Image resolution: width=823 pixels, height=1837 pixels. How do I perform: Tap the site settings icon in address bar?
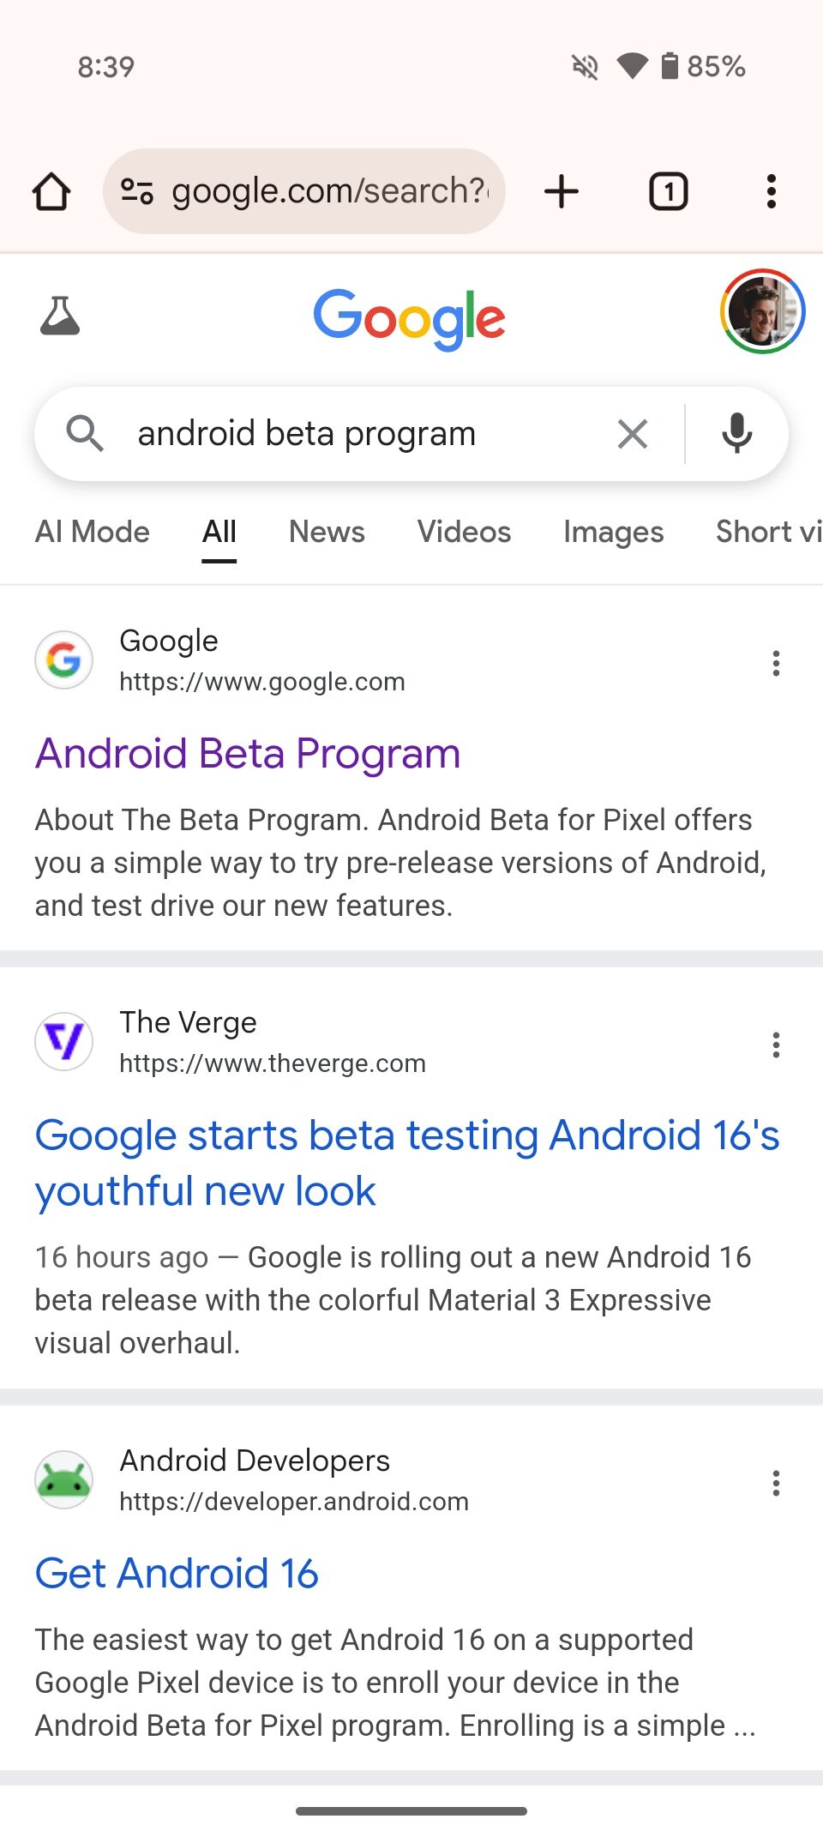(137, 191)
